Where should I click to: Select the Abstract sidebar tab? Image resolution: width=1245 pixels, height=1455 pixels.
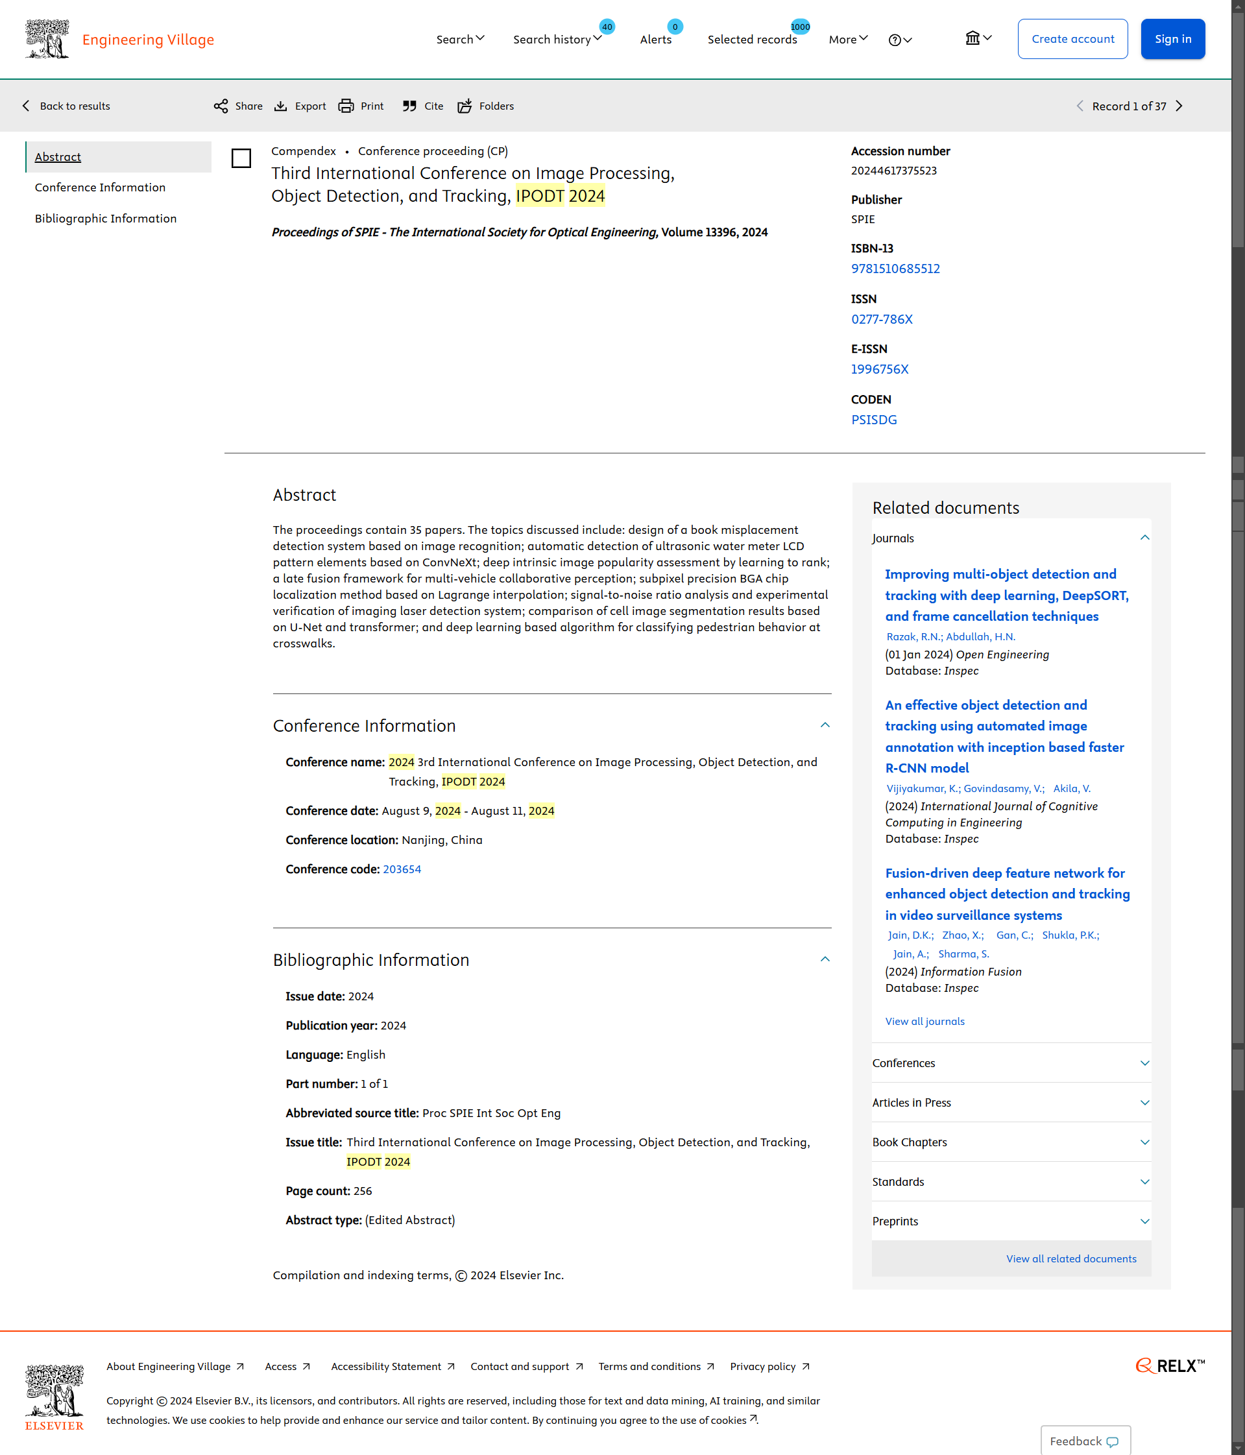pos(118,157)
